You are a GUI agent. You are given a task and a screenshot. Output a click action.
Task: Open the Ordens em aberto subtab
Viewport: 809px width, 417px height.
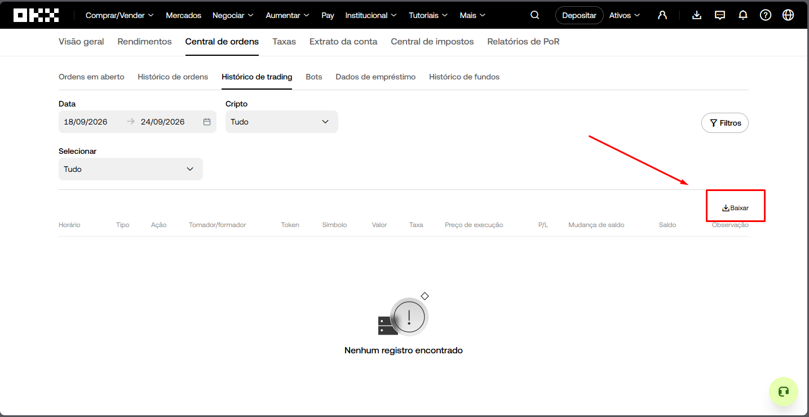tap(91, 77)
